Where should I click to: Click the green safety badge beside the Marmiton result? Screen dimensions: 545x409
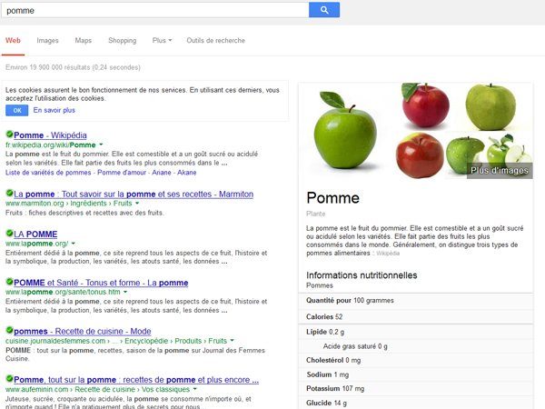9,193
